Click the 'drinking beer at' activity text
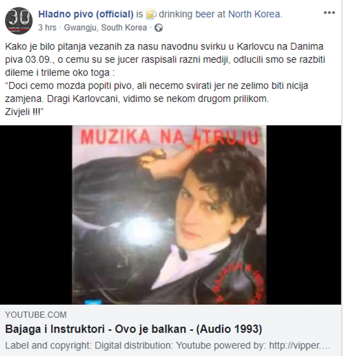Viewport: 343px width, 356px height. (x=192, y=14)
